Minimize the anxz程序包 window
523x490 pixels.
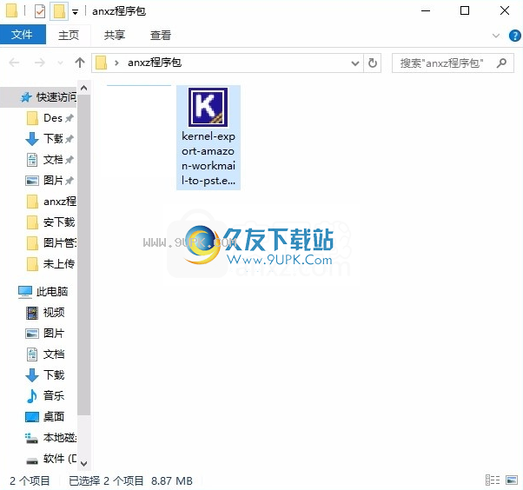coord(426,11)
